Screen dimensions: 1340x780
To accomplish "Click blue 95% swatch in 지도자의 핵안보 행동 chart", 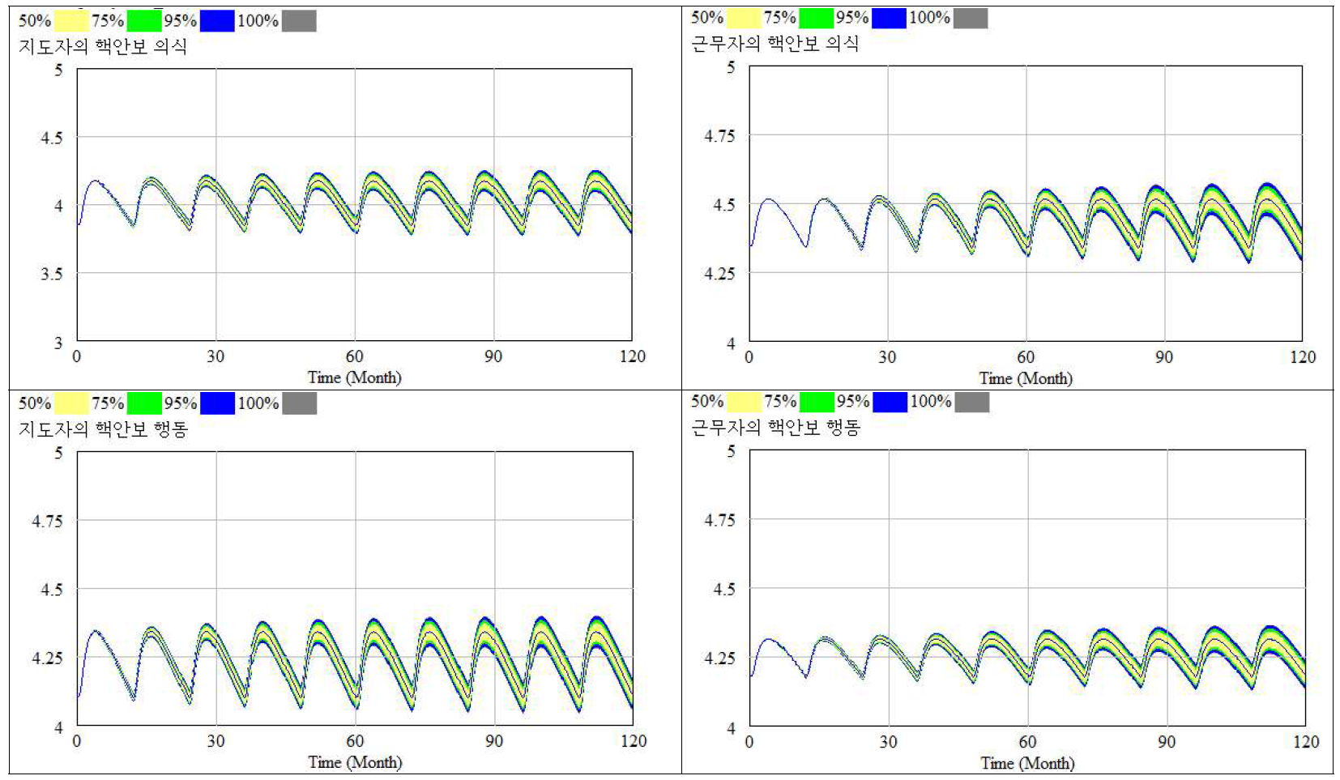I will pos(217,403).
